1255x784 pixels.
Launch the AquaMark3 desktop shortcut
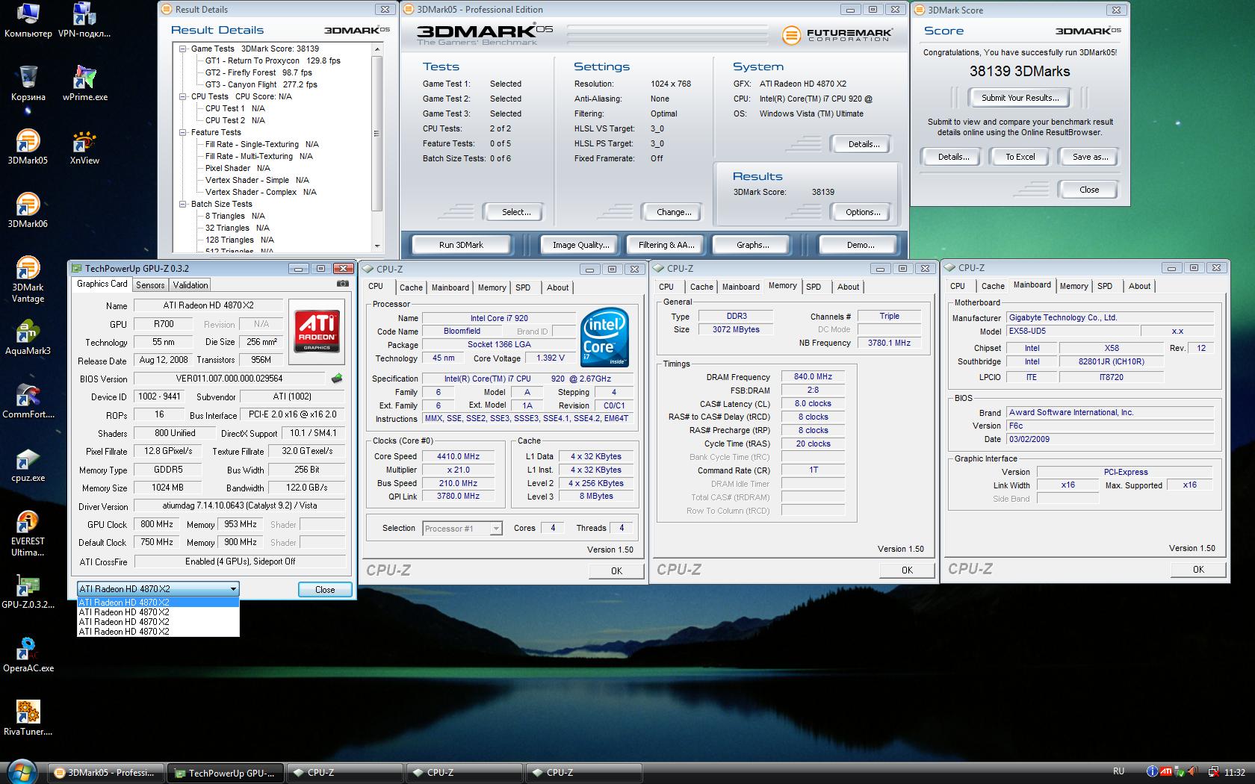[28, 337]
